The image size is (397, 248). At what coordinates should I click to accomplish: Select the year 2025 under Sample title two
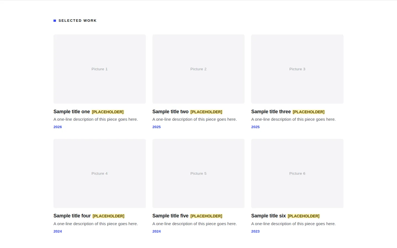point(157,127)
